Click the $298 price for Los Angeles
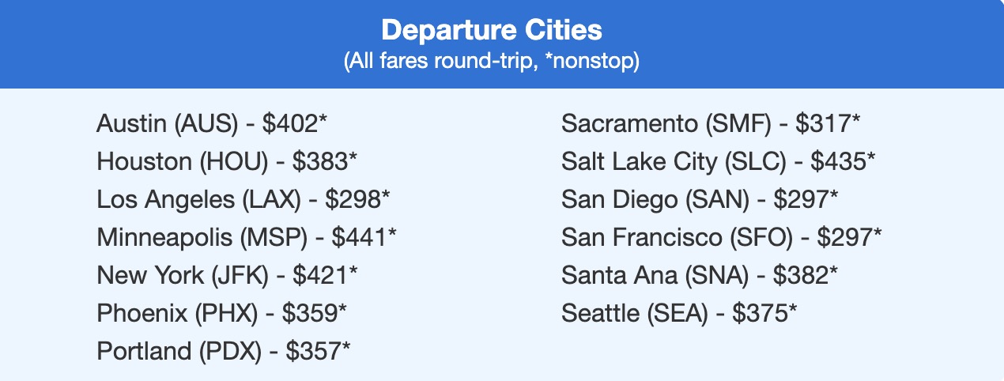 tap(353, 200)
